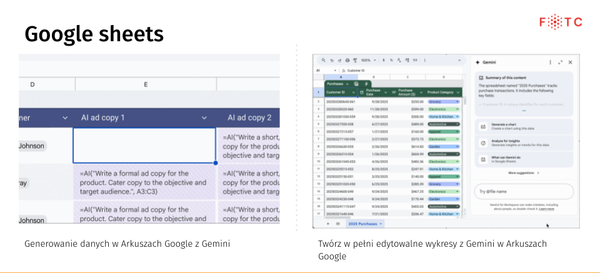Open the Learn more link

click(x=546, y=209)
